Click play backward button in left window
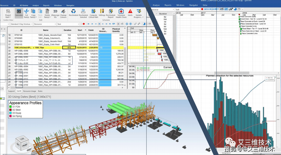The width and height of the screenshot is (281, 155). click(x=96, y=24)
